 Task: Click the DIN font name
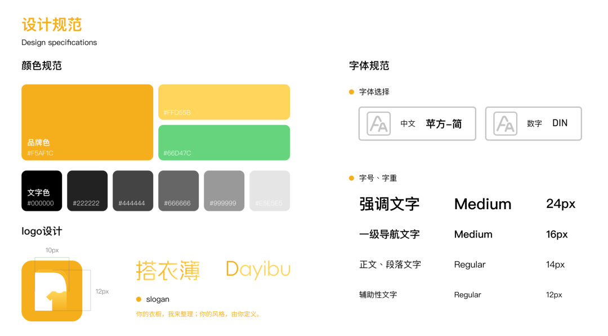(560, 123)
